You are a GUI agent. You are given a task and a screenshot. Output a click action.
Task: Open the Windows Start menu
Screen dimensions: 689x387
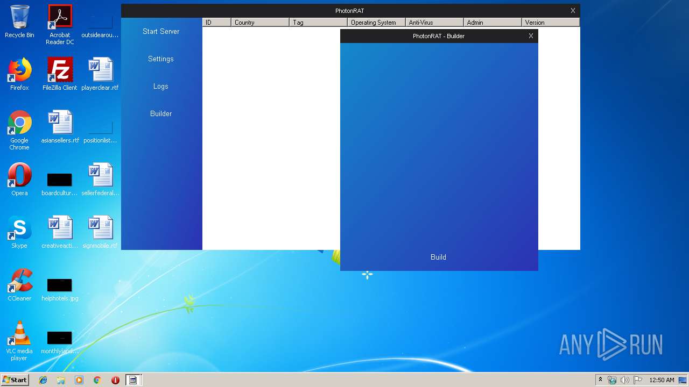coord(15,379)
